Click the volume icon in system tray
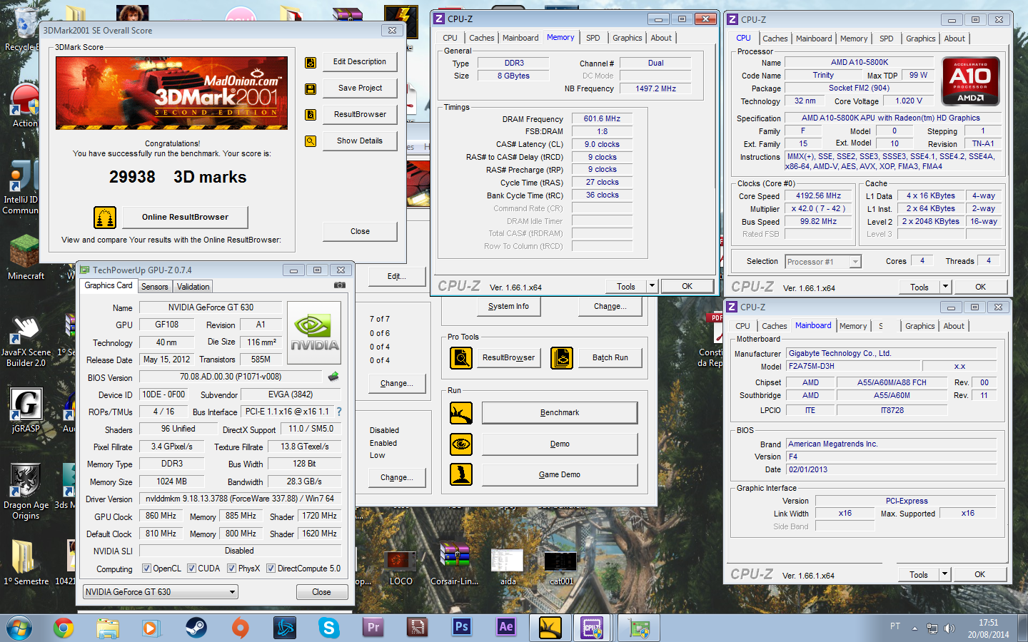The image size is (1028, 642). [949, 628]
